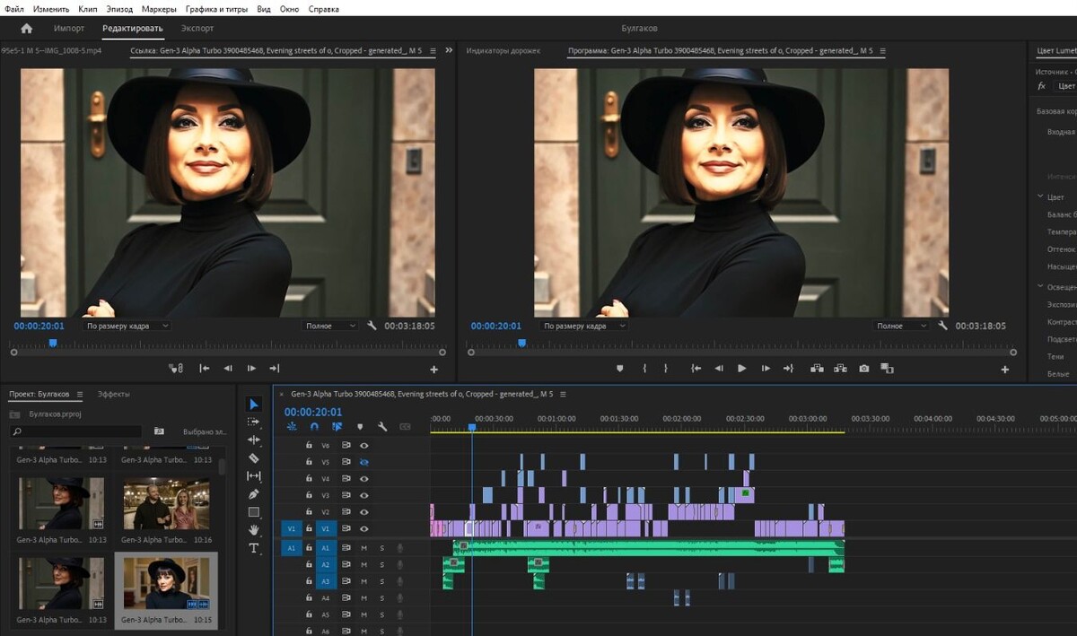This screenshot has width=1077, height=636.
Task: Mark In point in Program monitor
Action: coord(644,369)
